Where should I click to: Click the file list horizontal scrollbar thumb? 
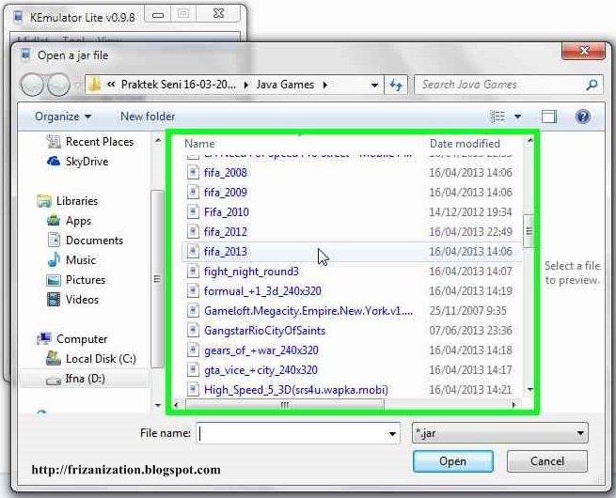[284, 404]
